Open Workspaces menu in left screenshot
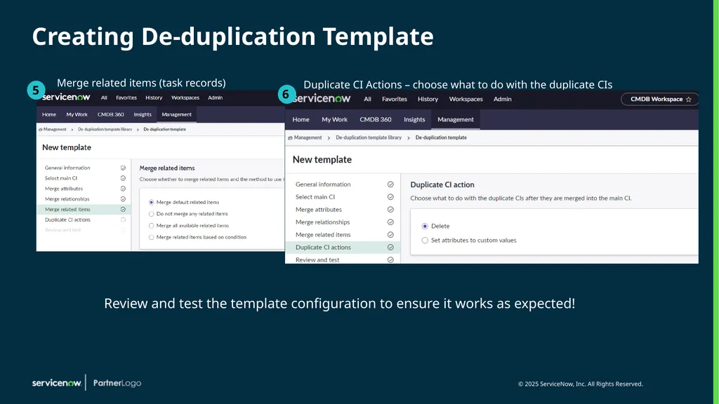This screenshot has height=404, width=719. 185,97
